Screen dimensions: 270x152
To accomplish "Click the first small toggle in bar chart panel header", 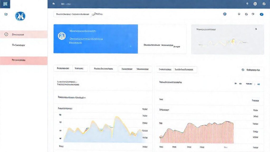I will point(235,84).
